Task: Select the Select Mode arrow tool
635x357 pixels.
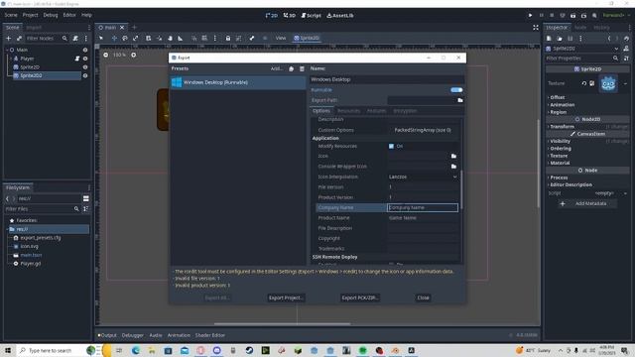Action: (101, 38)
